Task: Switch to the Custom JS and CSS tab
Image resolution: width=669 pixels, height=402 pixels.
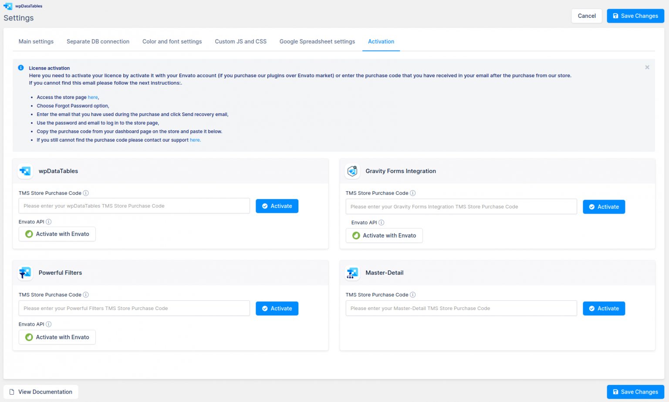Action: (x=240, y=41)
